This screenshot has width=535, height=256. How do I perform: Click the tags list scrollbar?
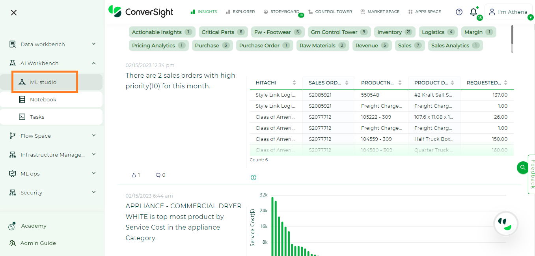[512, 35]
